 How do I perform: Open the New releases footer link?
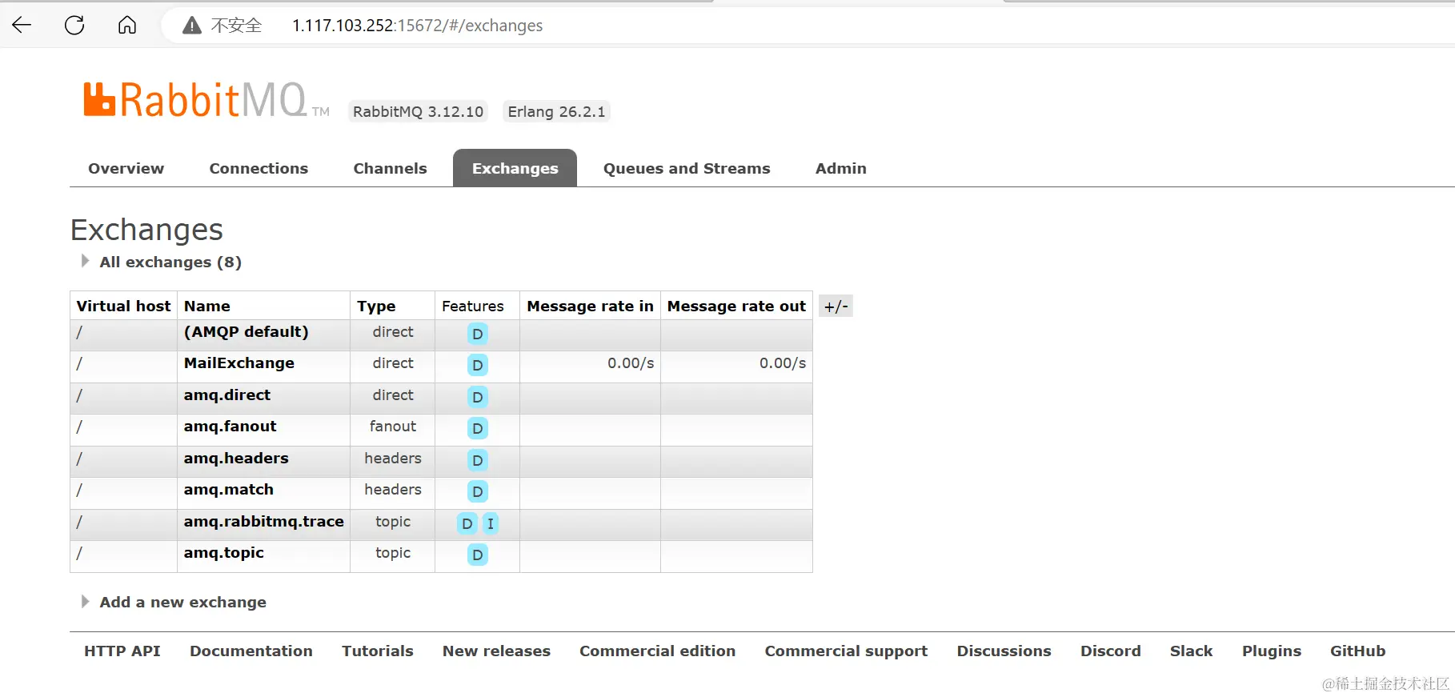click(496, 651)
